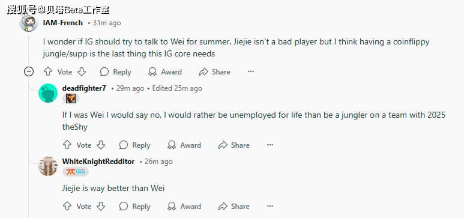Screen dimensions: 464x218
Task: Upvote IAM-French's comment
Action: pyautogui.click(x=48, y=71)
